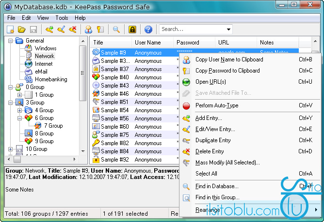Click the Duplicate Entry keys icon
The width and height of the screenshot is (324, 222).
point(186,141)
